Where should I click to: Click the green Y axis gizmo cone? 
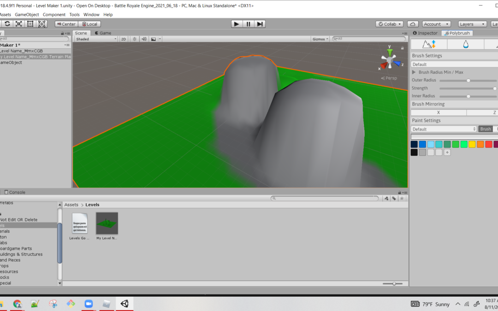390,52
